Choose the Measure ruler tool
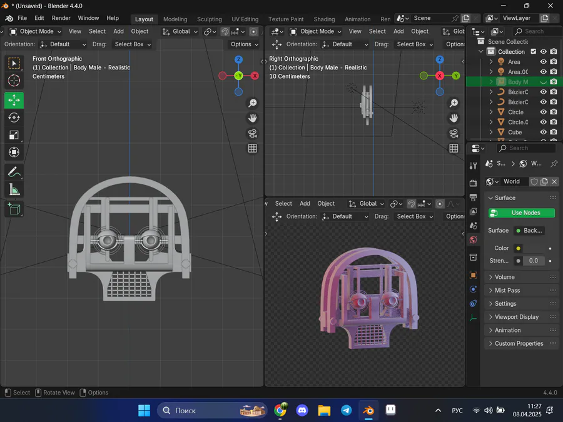 (14, 189)
